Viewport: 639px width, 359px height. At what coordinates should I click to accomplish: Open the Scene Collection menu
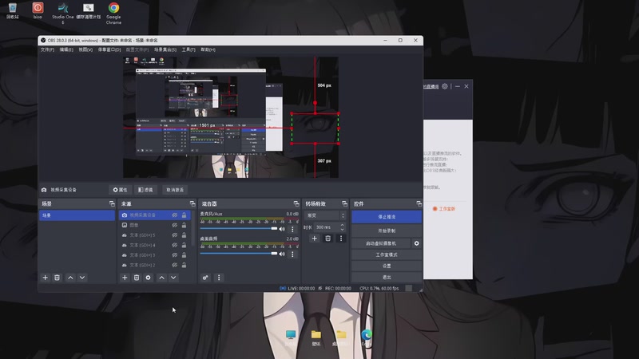pyautogui.click(x=165, y=49)
